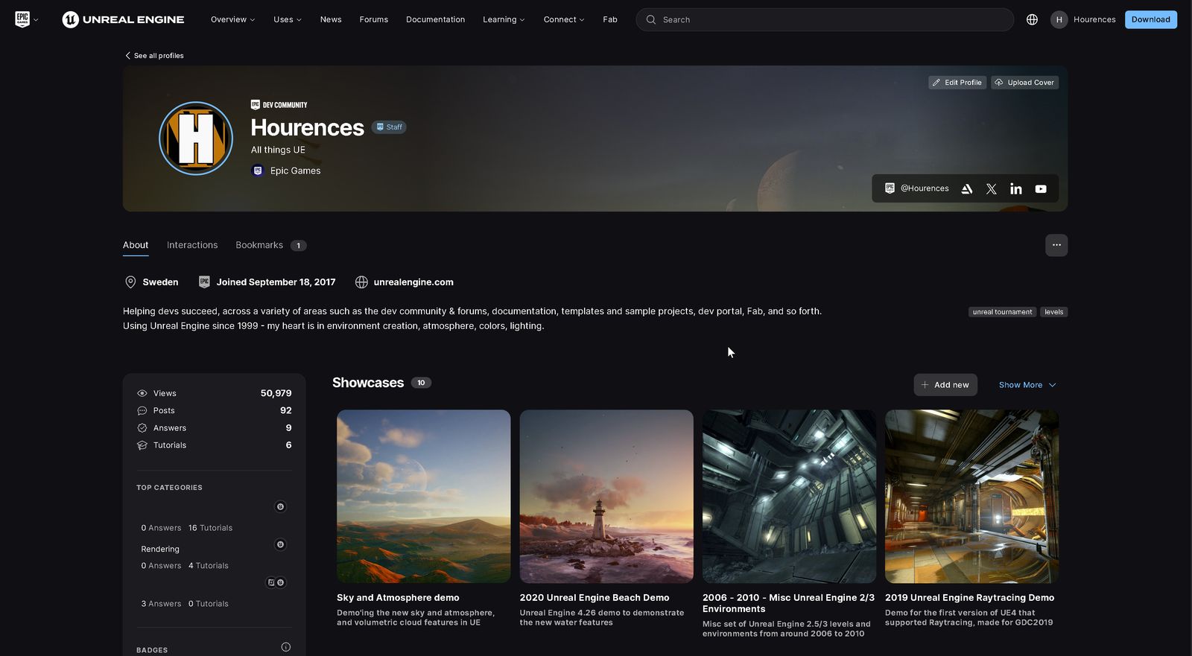Open the LinkedIn profile icon
This screenshot has height=656, width=1192.
click(x=1015, y=189)
